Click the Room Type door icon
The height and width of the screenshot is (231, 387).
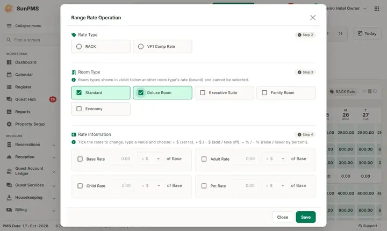(x=74, y=72)
